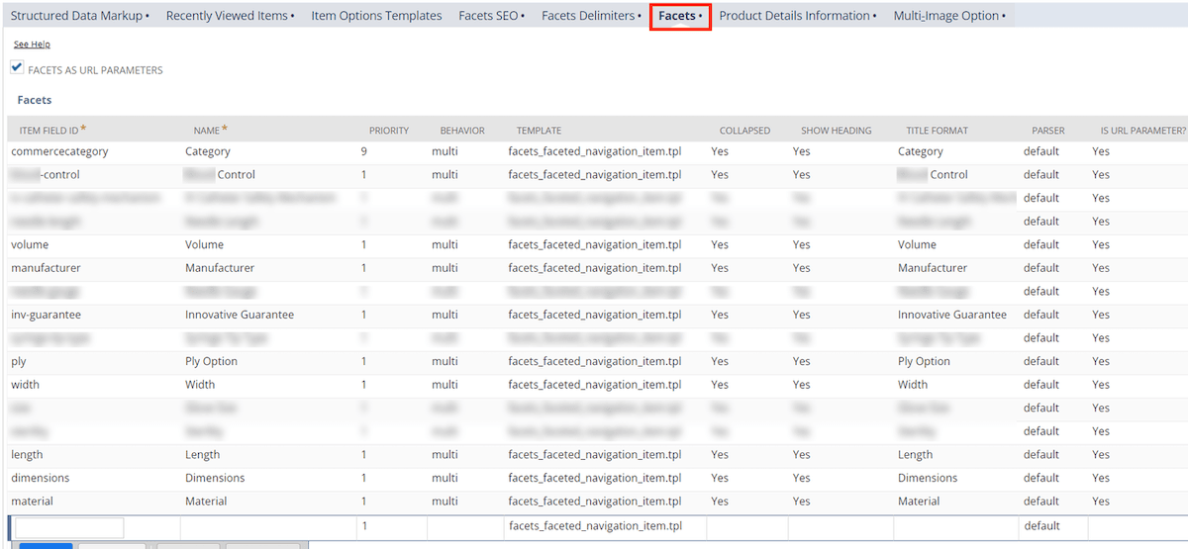Click the See Help link
This screenshot has height=549, width=1188.
pyautogui.click(x=32, y=45)
